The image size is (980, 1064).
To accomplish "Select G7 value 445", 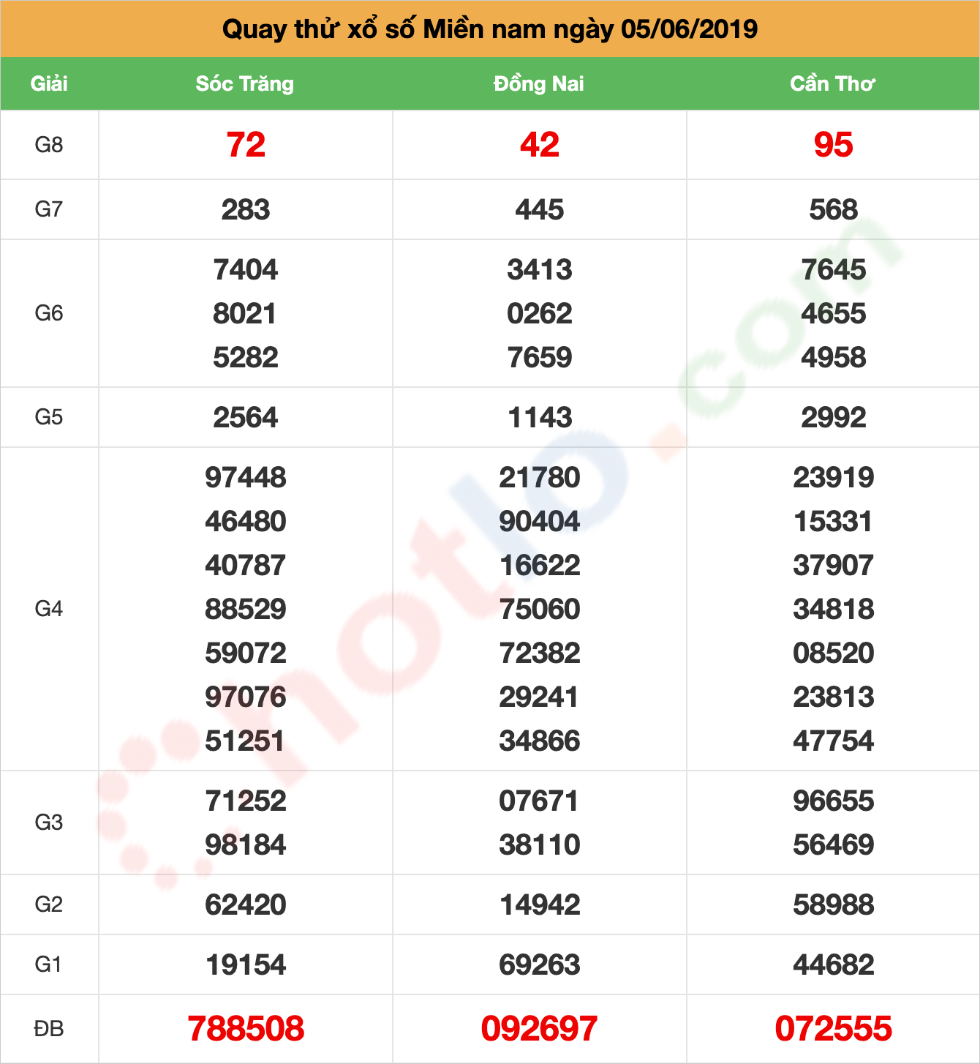I will [540, 210].
